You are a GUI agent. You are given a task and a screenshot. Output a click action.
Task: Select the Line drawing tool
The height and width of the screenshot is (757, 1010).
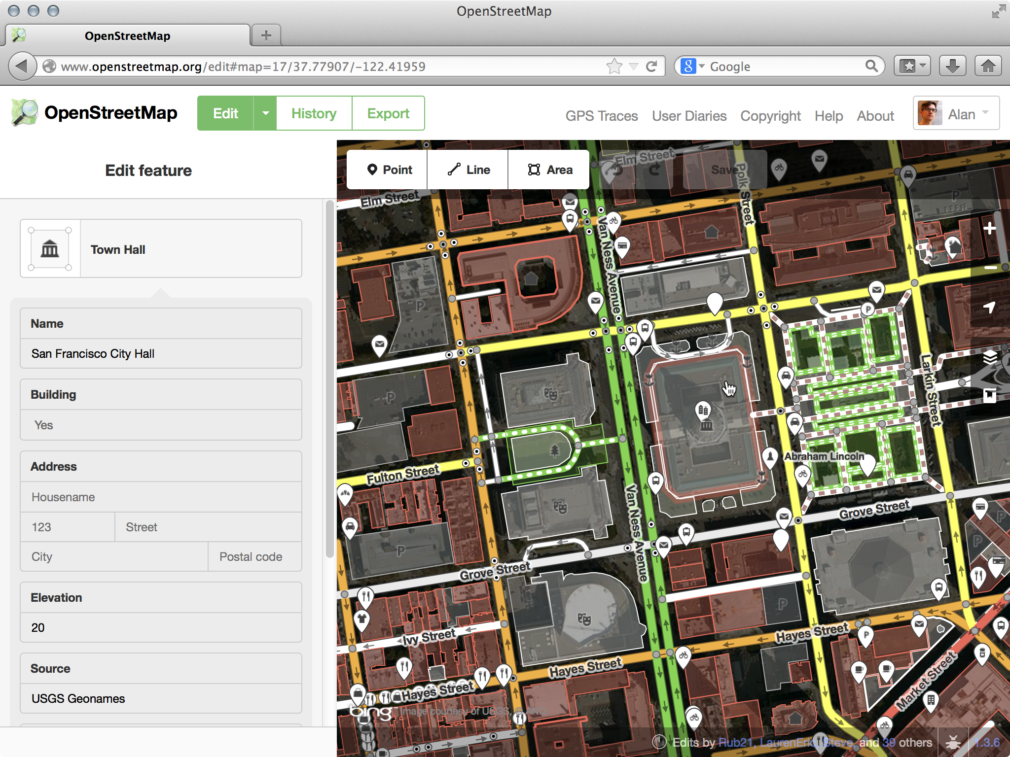[x=468, y=170]
